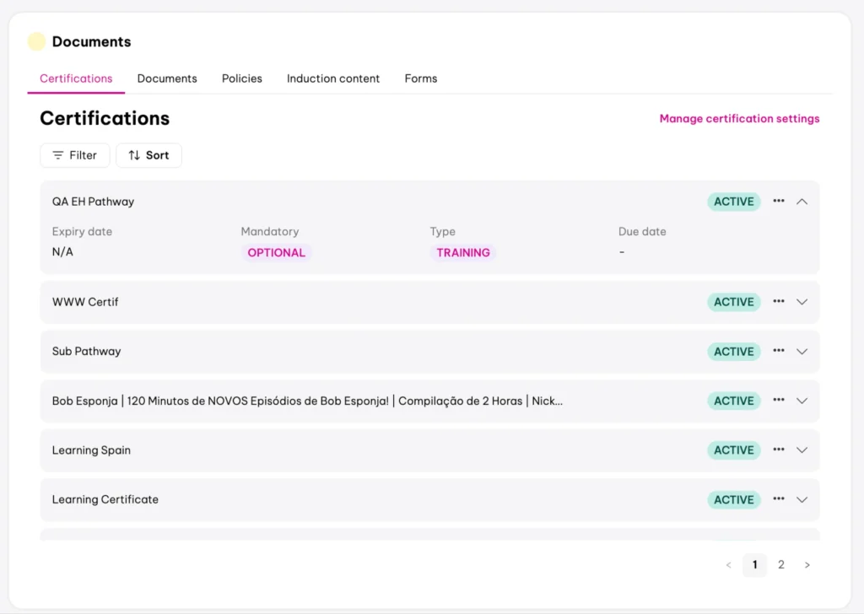
Task: Click ACTIVE badge on Sub Pathway
Action: [x=734, y=352]
